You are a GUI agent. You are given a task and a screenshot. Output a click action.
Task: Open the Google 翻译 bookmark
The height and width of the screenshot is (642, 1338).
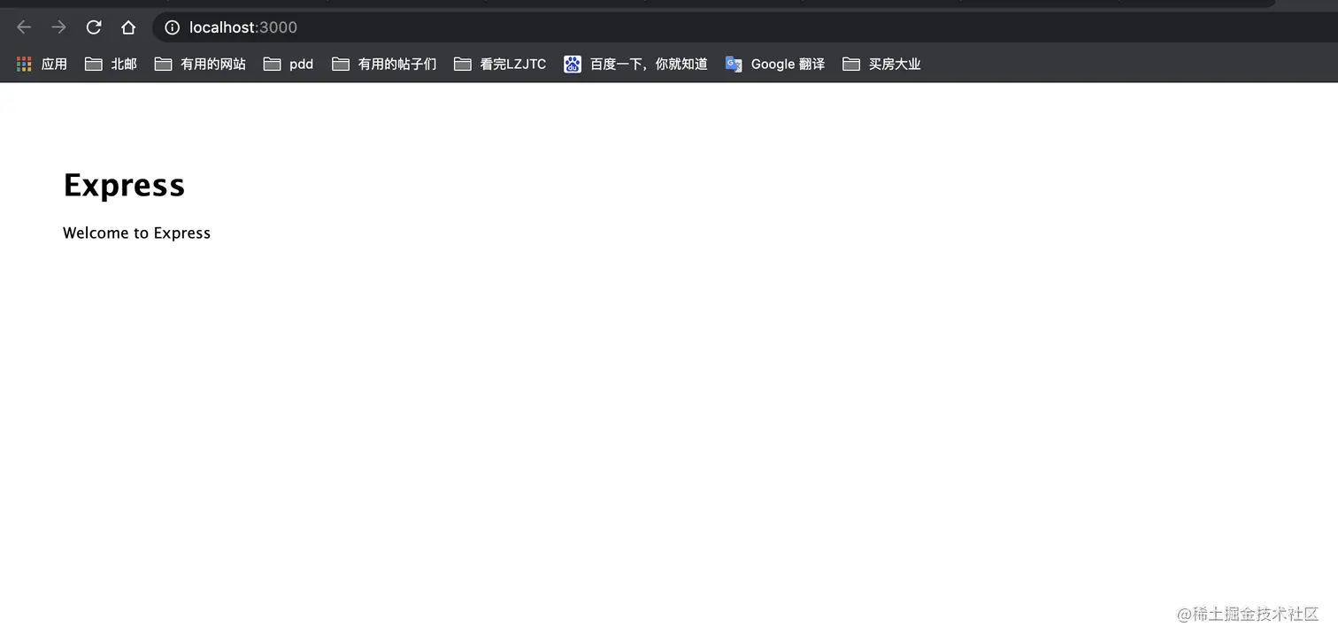774,63
